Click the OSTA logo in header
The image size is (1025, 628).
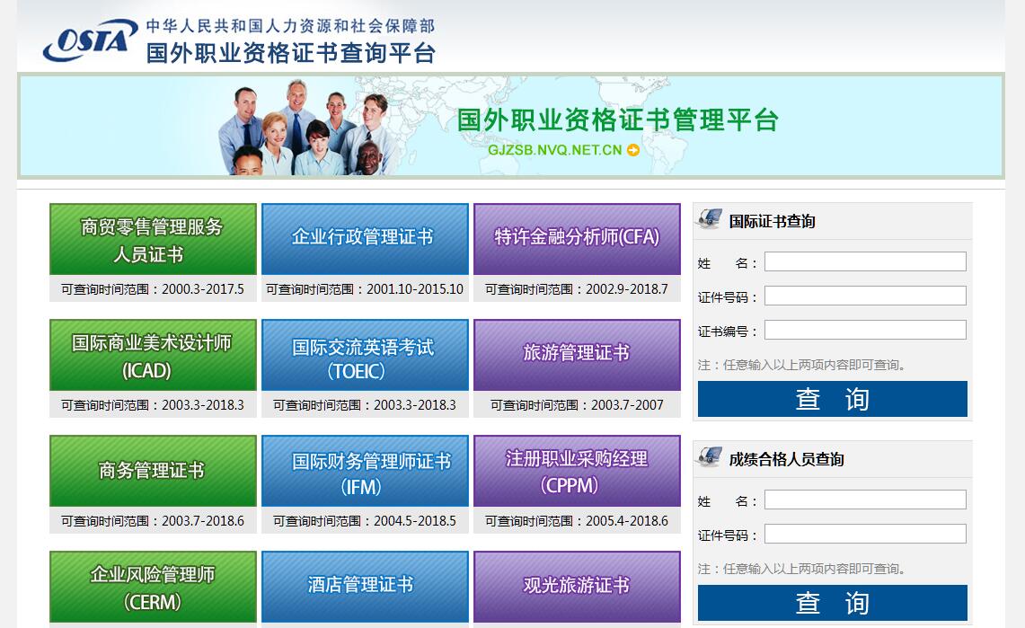pos(90,41)
